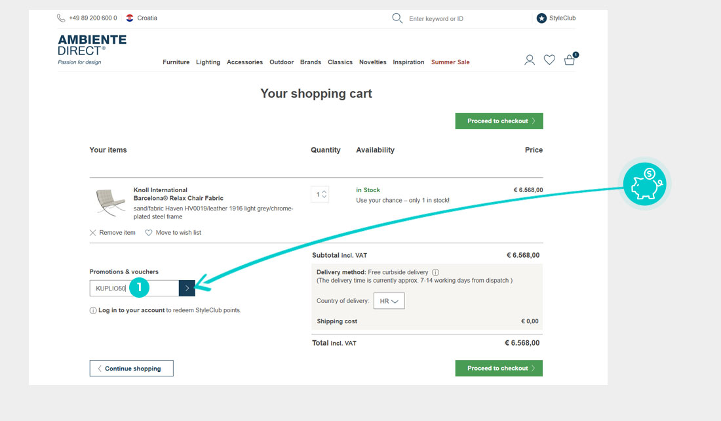Viewport: 721px width, 421px height.
Task: Open the wish list heart icon
Action: pyautogui.click(x=549, y=60)
